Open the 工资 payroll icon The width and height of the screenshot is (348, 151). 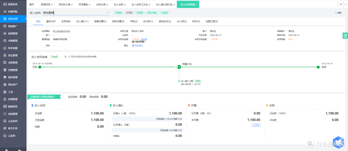click(x=5, y=92)
